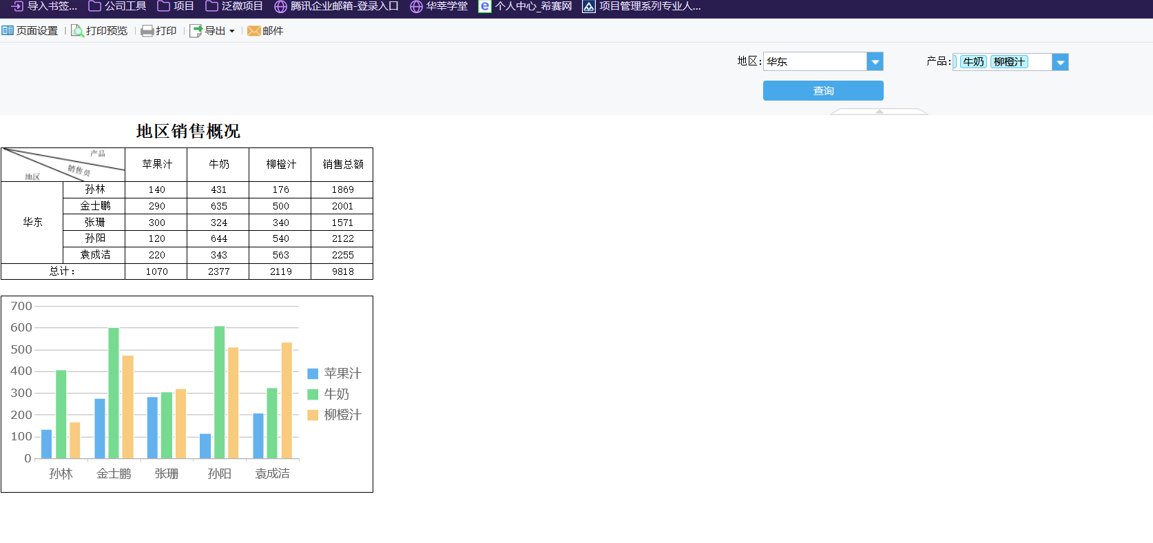Open the 华莘学堂 bookmark
Image resolution: width=1153 pixels, height=543 pixels.
point(439,6)
